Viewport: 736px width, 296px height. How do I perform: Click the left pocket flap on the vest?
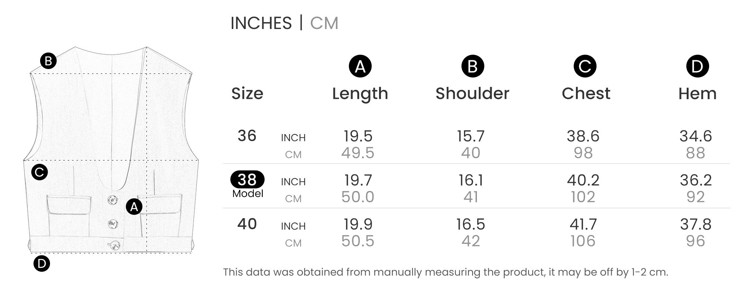coord(69,205)
